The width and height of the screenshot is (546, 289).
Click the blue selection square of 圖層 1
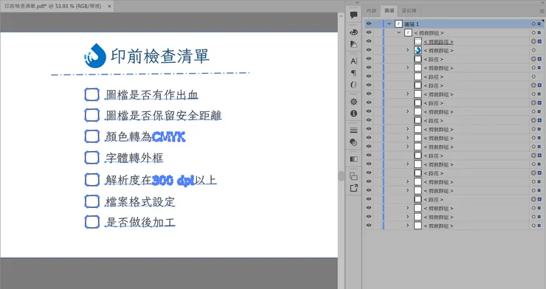(539, 24)
